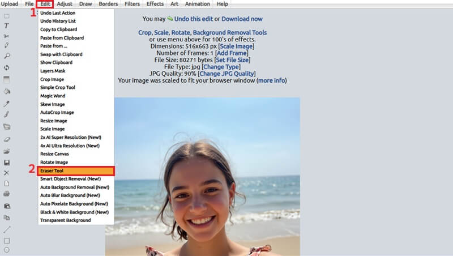The image size is (453, 256).
Task: Select the magnifier zoom tool icon
Action: click(x=7, y=56)
